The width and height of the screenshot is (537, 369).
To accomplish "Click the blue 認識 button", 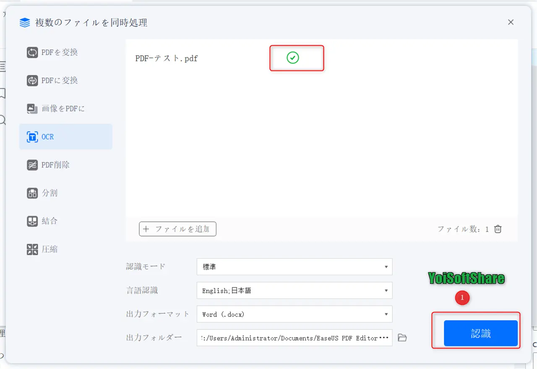I will tap(481, 333).
